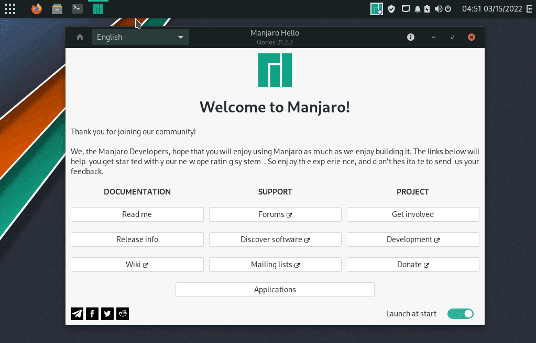Open the About info icon

[411, 37]
